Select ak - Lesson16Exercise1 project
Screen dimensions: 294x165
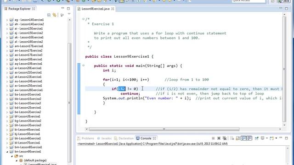click(x=29, y=37)
